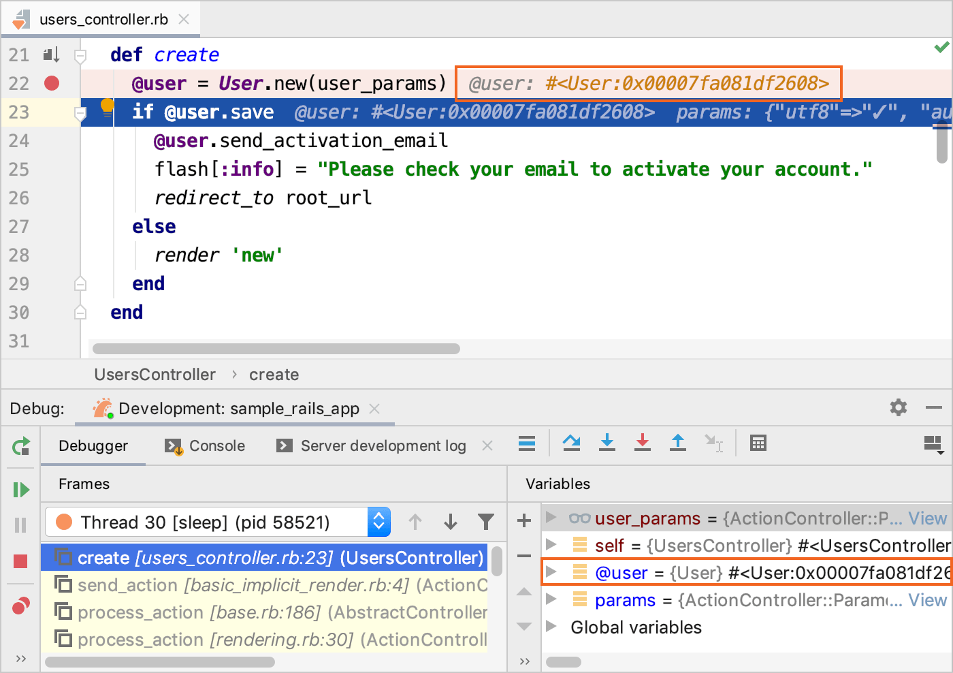Toggle the frames filter funnel icon
Image resolution: width=953 pixels, height=673 pixels.
[486, 522]
